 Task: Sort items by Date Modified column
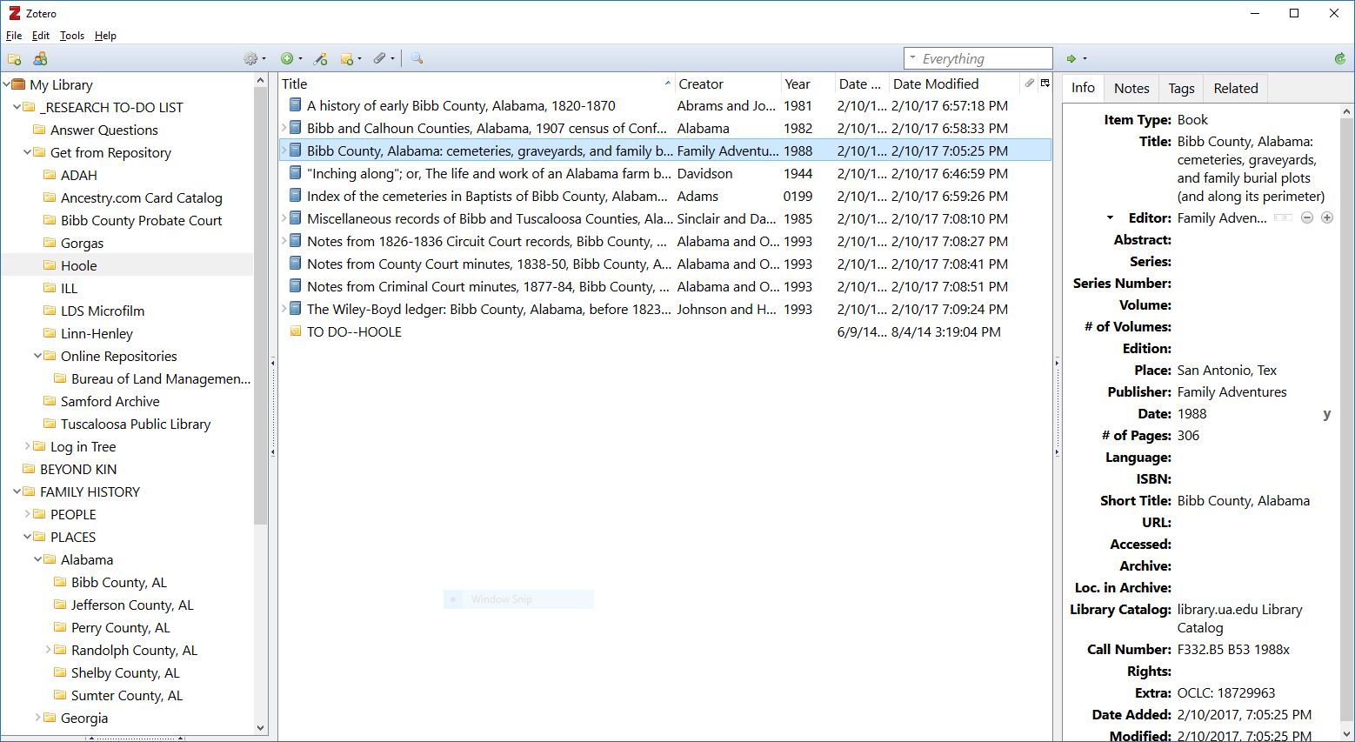pos(953,84)
